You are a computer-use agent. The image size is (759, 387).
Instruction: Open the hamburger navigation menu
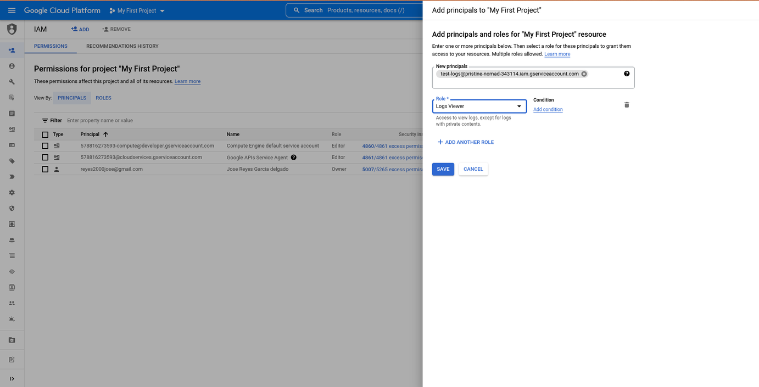coord(12,10)
